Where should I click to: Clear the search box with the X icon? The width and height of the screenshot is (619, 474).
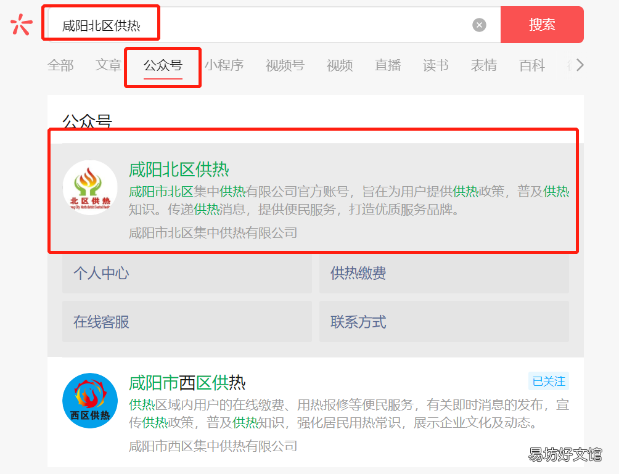[x=479, y=25]
